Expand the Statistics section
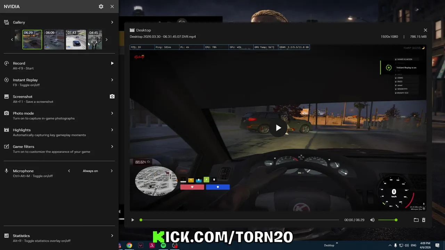 (112, 236)
